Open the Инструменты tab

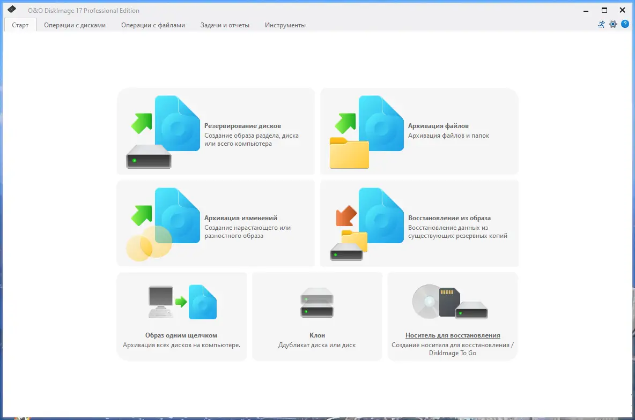285,25
